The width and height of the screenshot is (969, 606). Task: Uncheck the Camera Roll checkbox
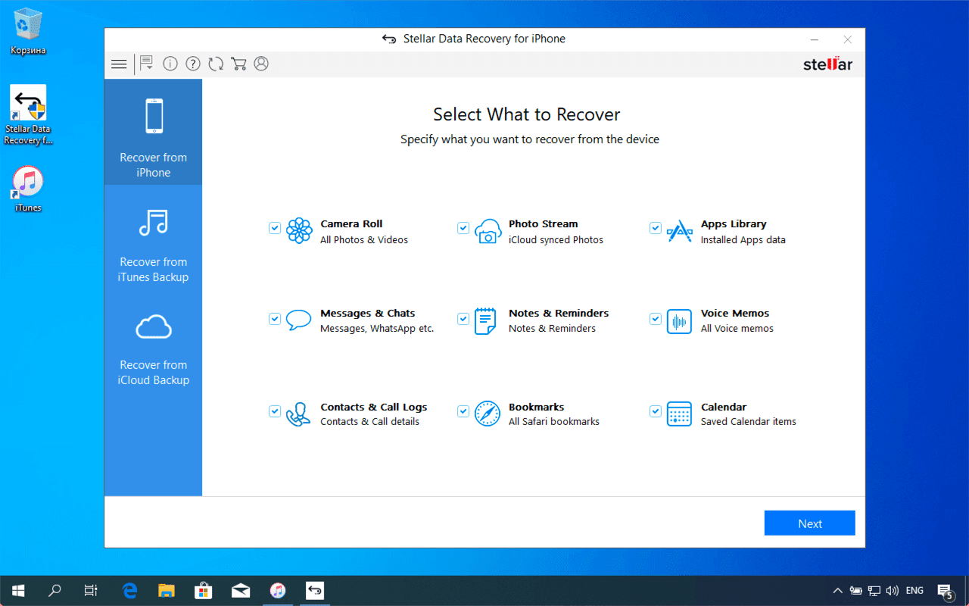coord(275,228)
